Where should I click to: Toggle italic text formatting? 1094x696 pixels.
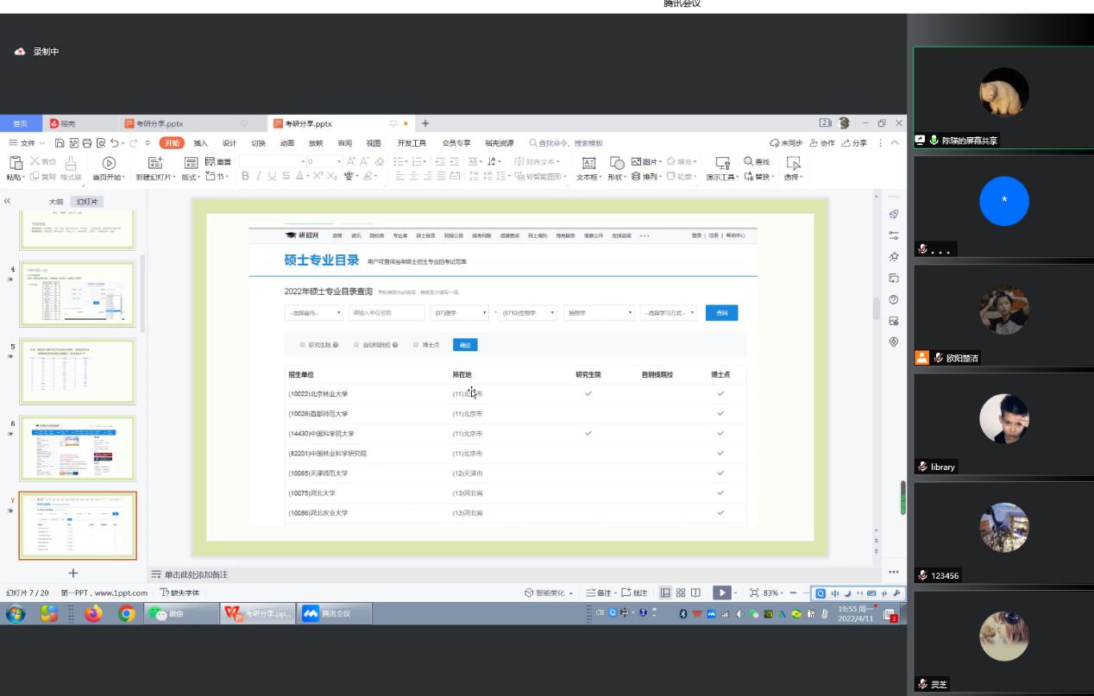tap(259, 176)
